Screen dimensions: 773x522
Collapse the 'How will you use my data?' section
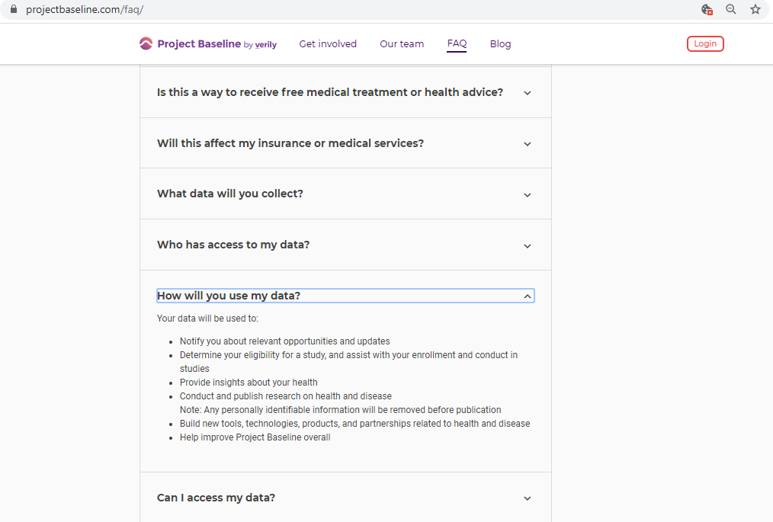coord(527,296)
